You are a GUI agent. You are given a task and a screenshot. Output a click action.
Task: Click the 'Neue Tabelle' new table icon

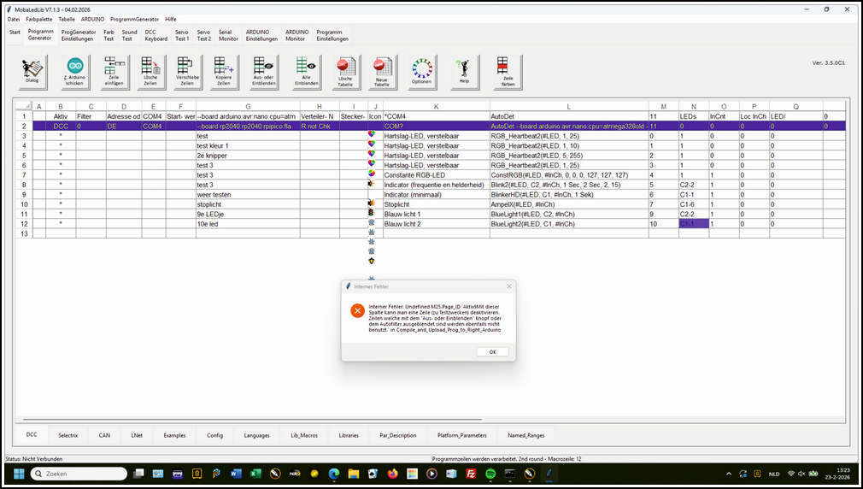[x=382, y=71]
